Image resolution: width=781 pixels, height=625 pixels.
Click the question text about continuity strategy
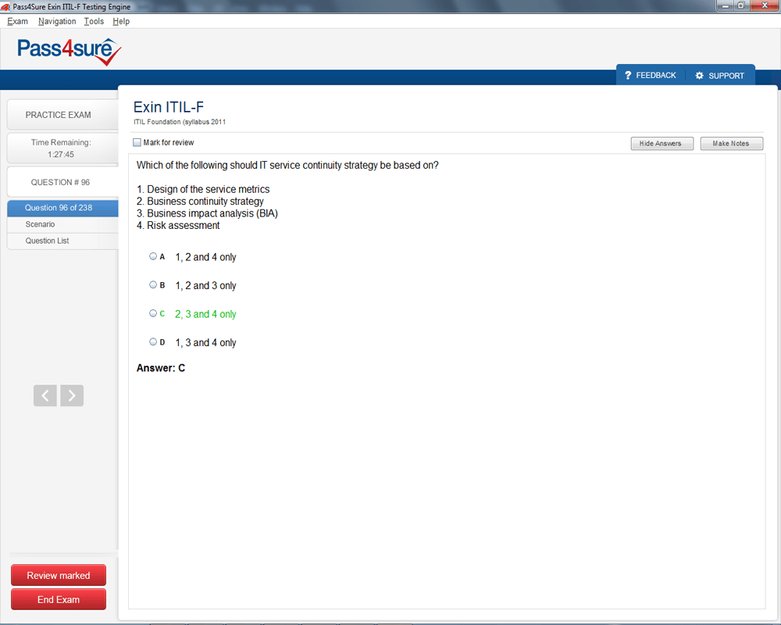point(287,165)
